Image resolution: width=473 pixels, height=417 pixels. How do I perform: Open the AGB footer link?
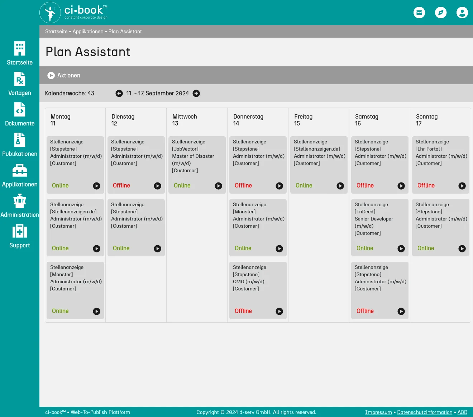click(x=462, y=412)
